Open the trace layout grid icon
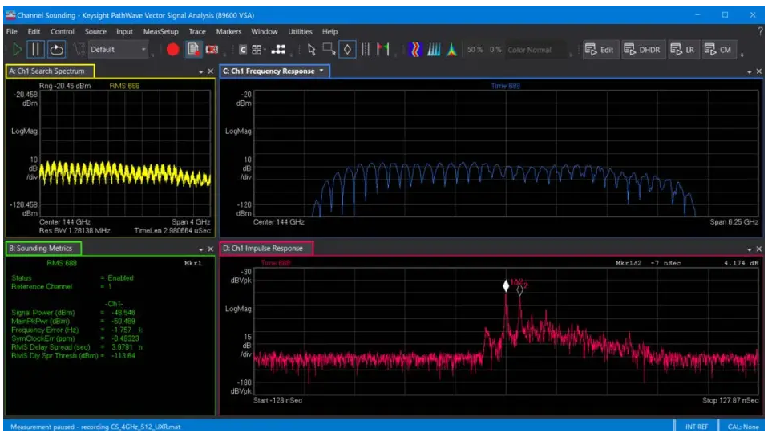Image resolution: width=768 pixels, height=437 pixels. click(257, 50)
